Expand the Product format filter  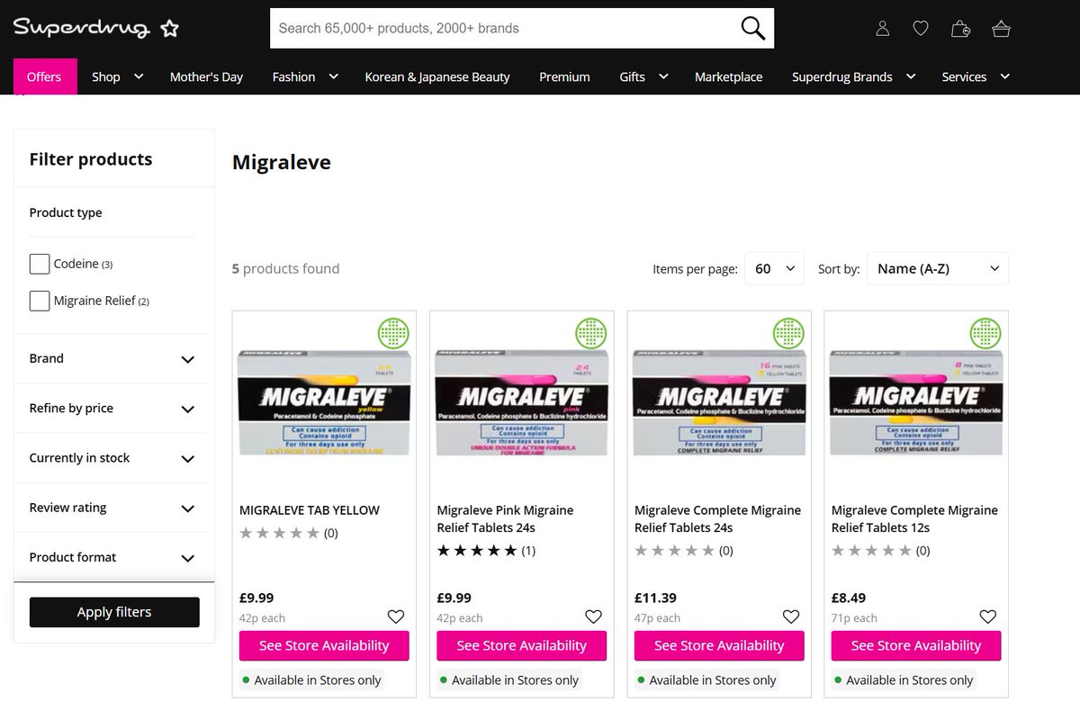pyautogui.click(x=112, y=557)
